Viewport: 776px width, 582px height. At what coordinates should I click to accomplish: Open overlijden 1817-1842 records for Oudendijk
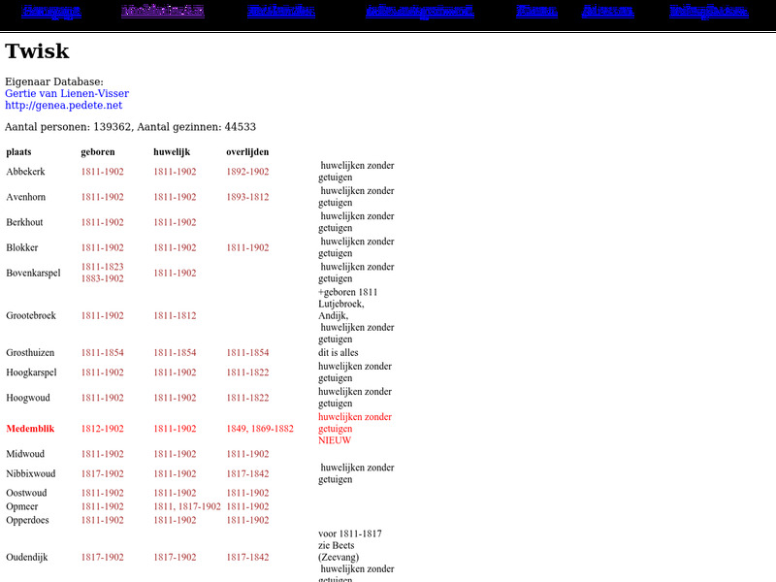tap(246, 557)
